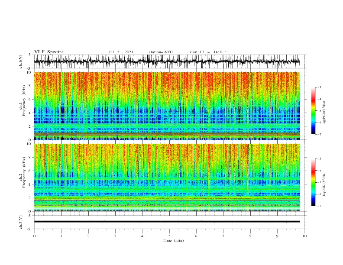343x265 pixels.
Task: Click the 'ch.3(V)' axis label
Action: 21,222
